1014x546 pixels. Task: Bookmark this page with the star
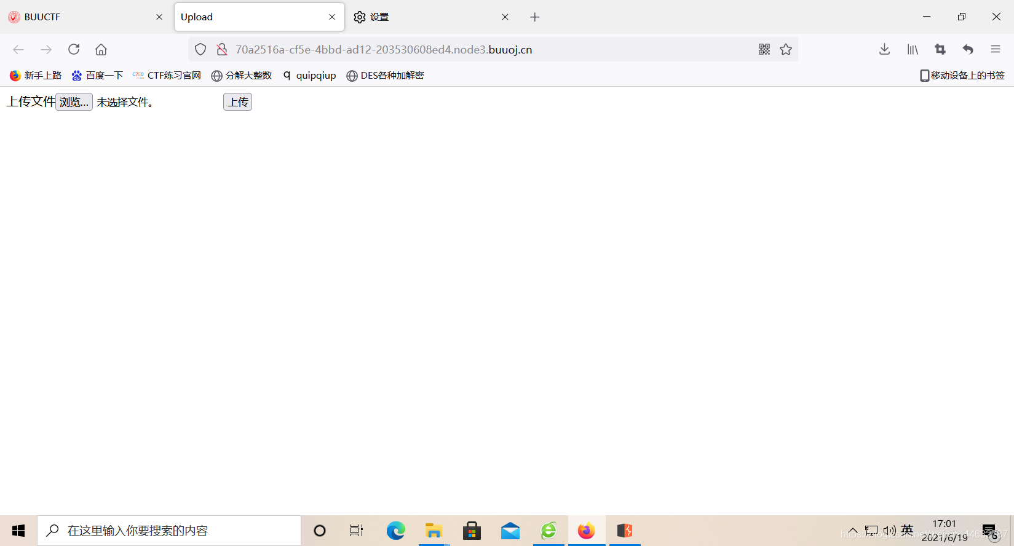(786, 49)
